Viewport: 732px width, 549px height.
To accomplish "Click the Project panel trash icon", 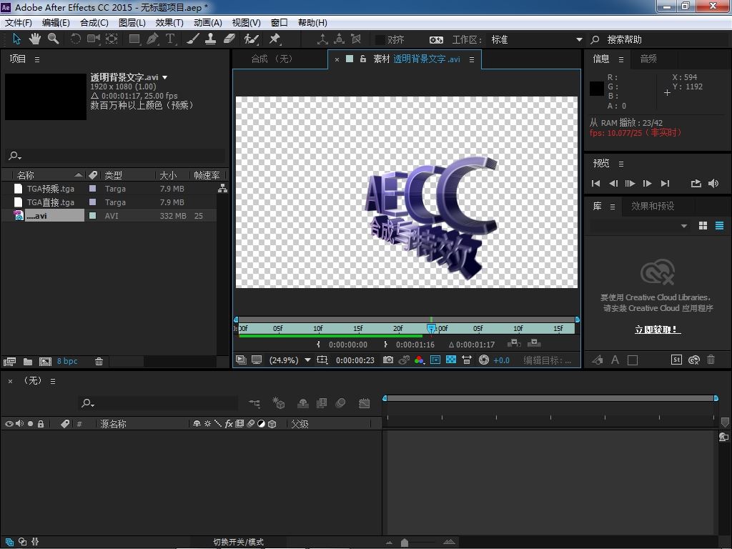I will click(99, 361).
